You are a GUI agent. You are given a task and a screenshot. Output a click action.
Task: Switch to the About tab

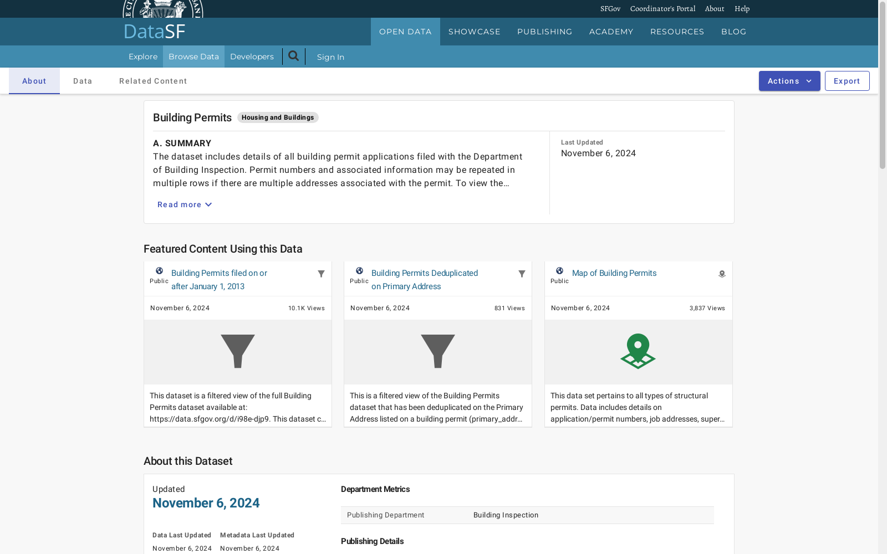tap(34, 81)
